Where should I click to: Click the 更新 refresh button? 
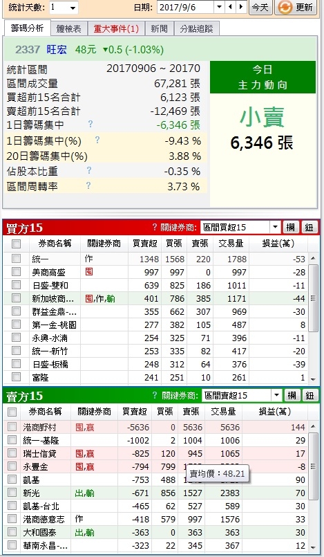pyautogui.click(x=296, y=7)
